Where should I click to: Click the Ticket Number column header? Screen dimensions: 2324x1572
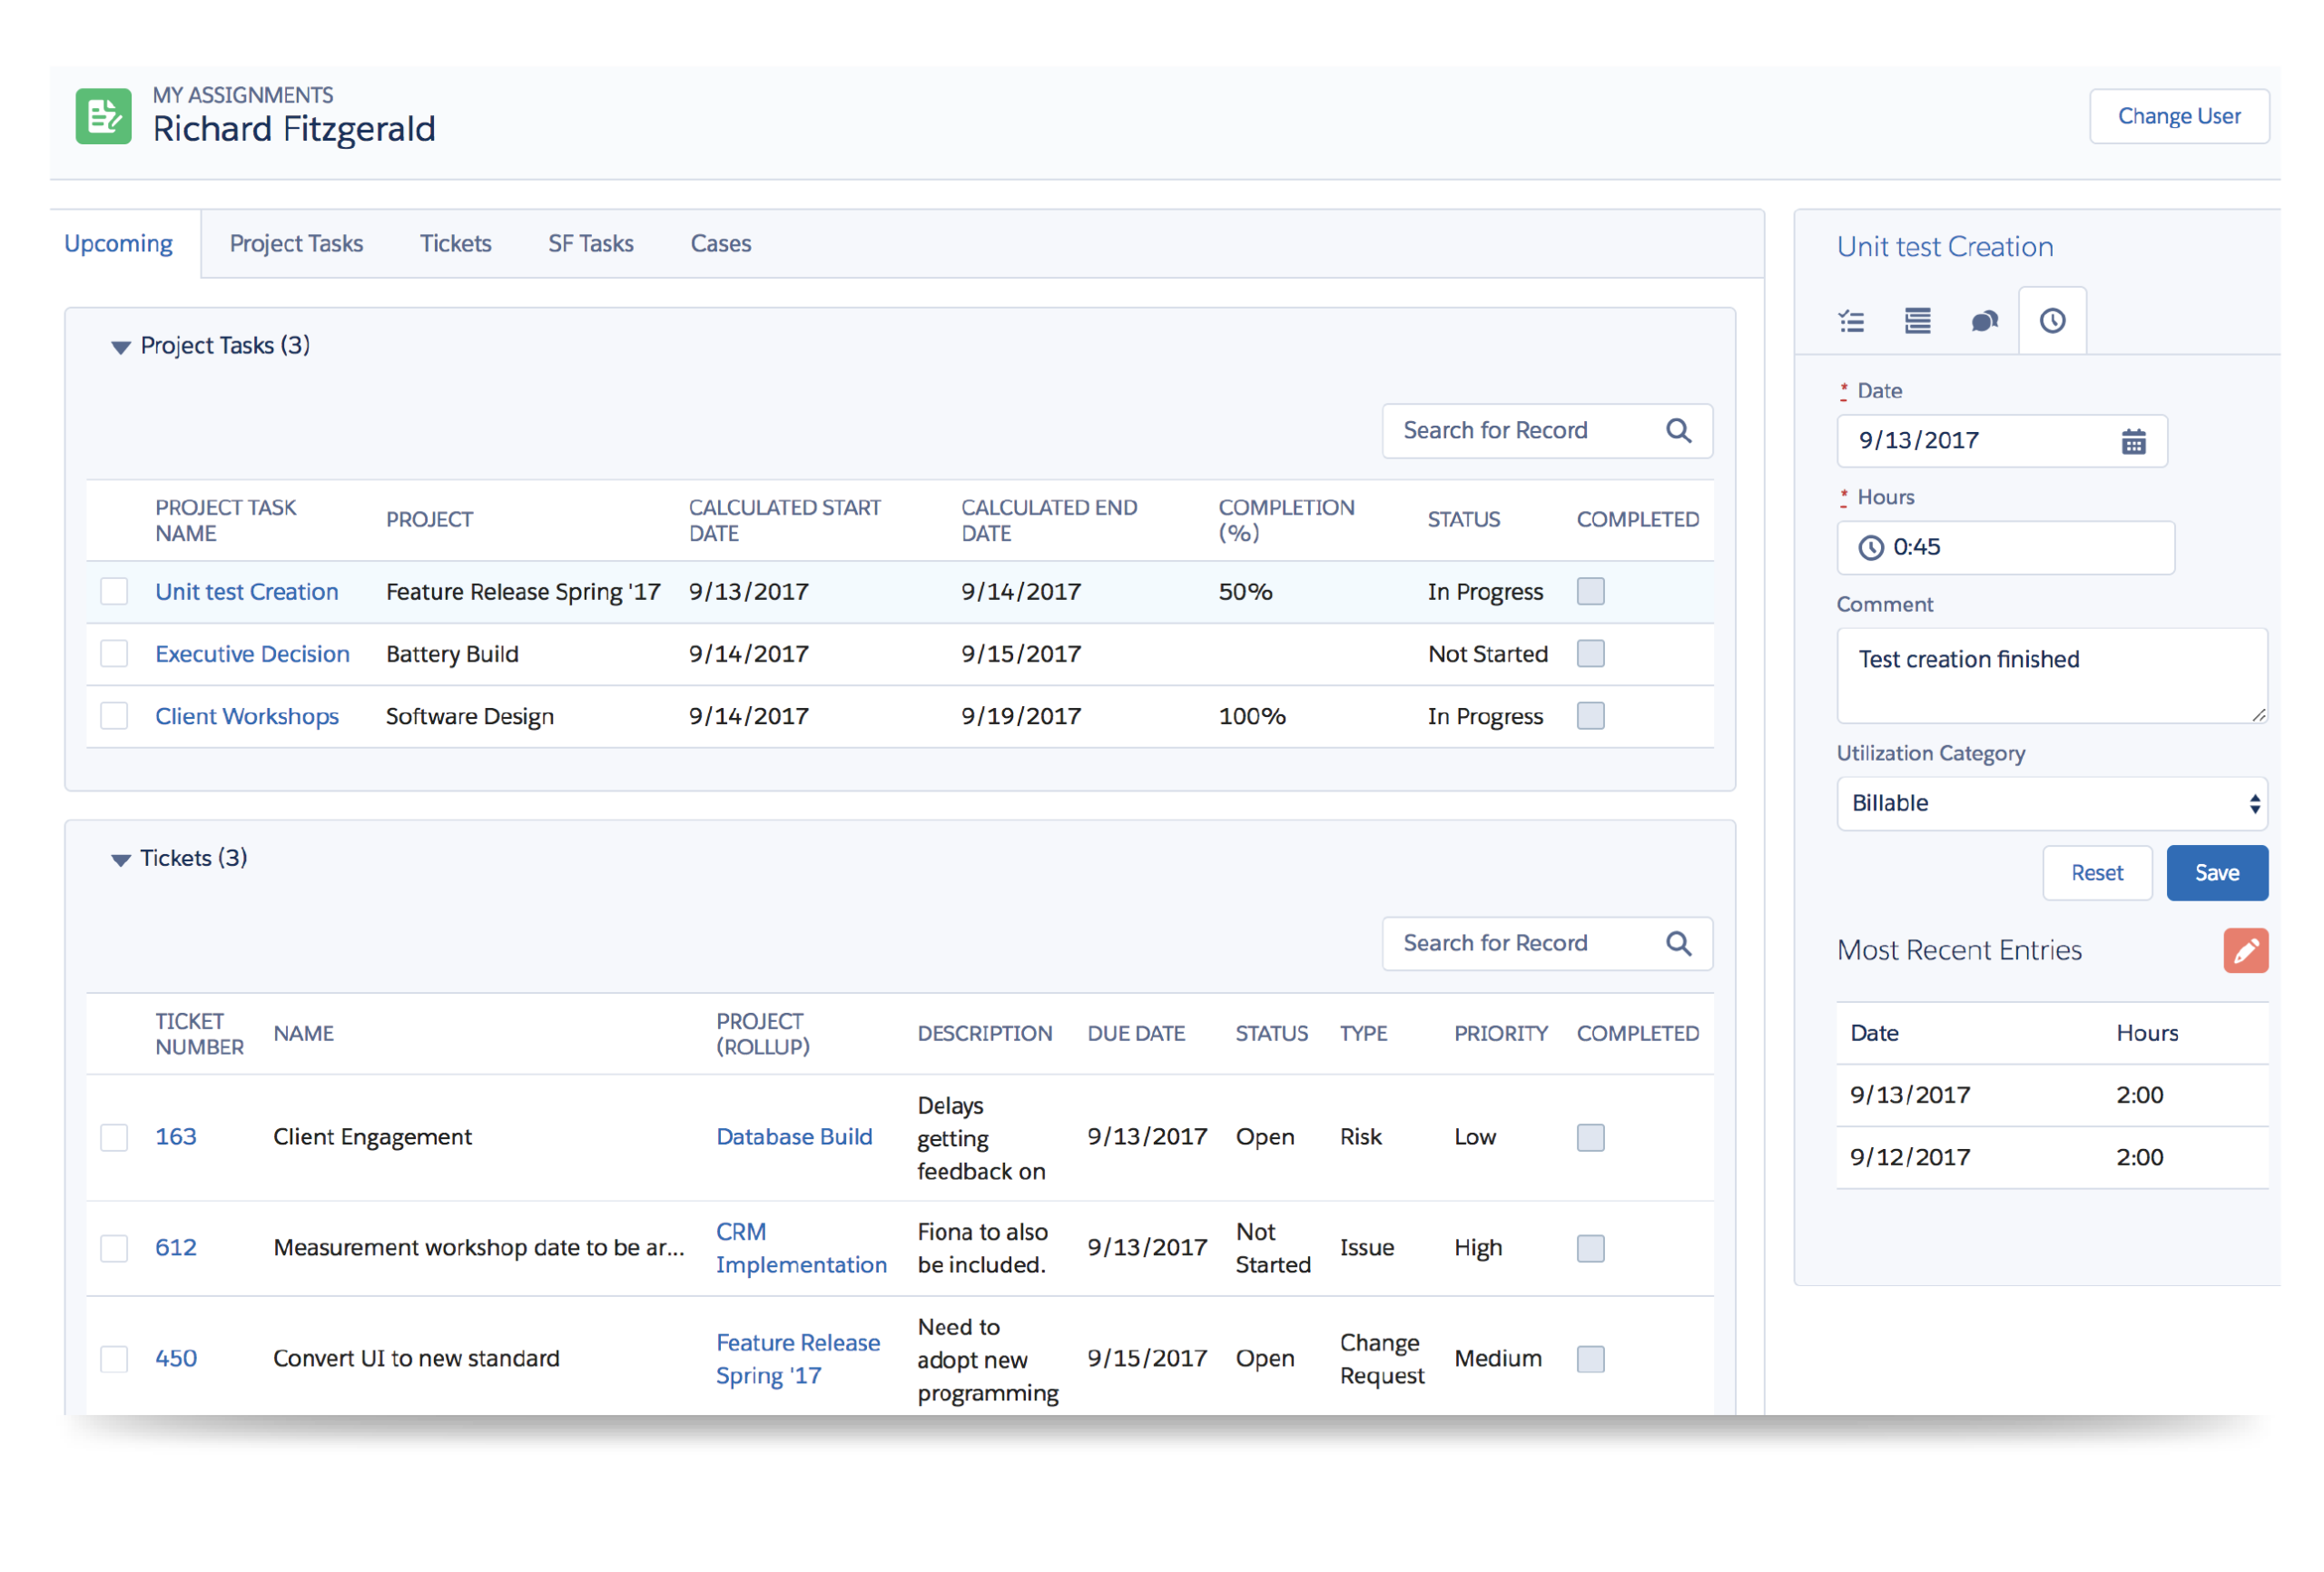pyautogui.click(x=199, y=1034)
